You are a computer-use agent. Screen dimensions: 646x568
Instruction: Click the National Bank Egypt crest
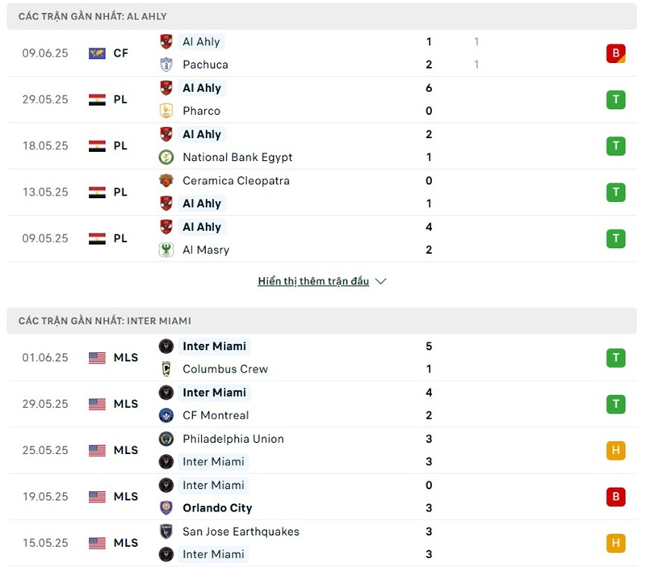[166, 158]
